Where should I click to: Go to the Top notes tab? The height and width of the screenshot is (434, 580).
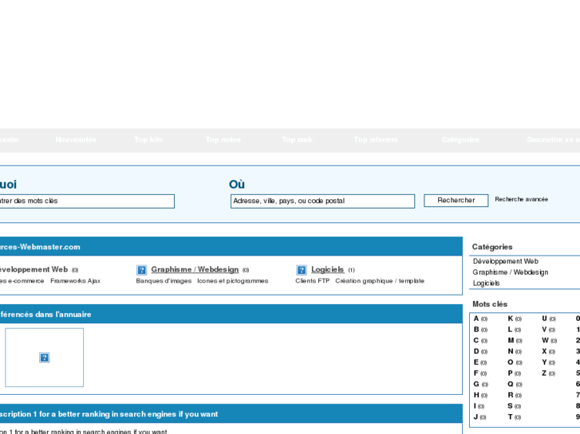[223, 140]
